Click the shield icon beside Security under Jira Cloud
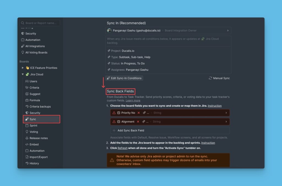This screenshot has height=186, width=282. tap(27, 113)
